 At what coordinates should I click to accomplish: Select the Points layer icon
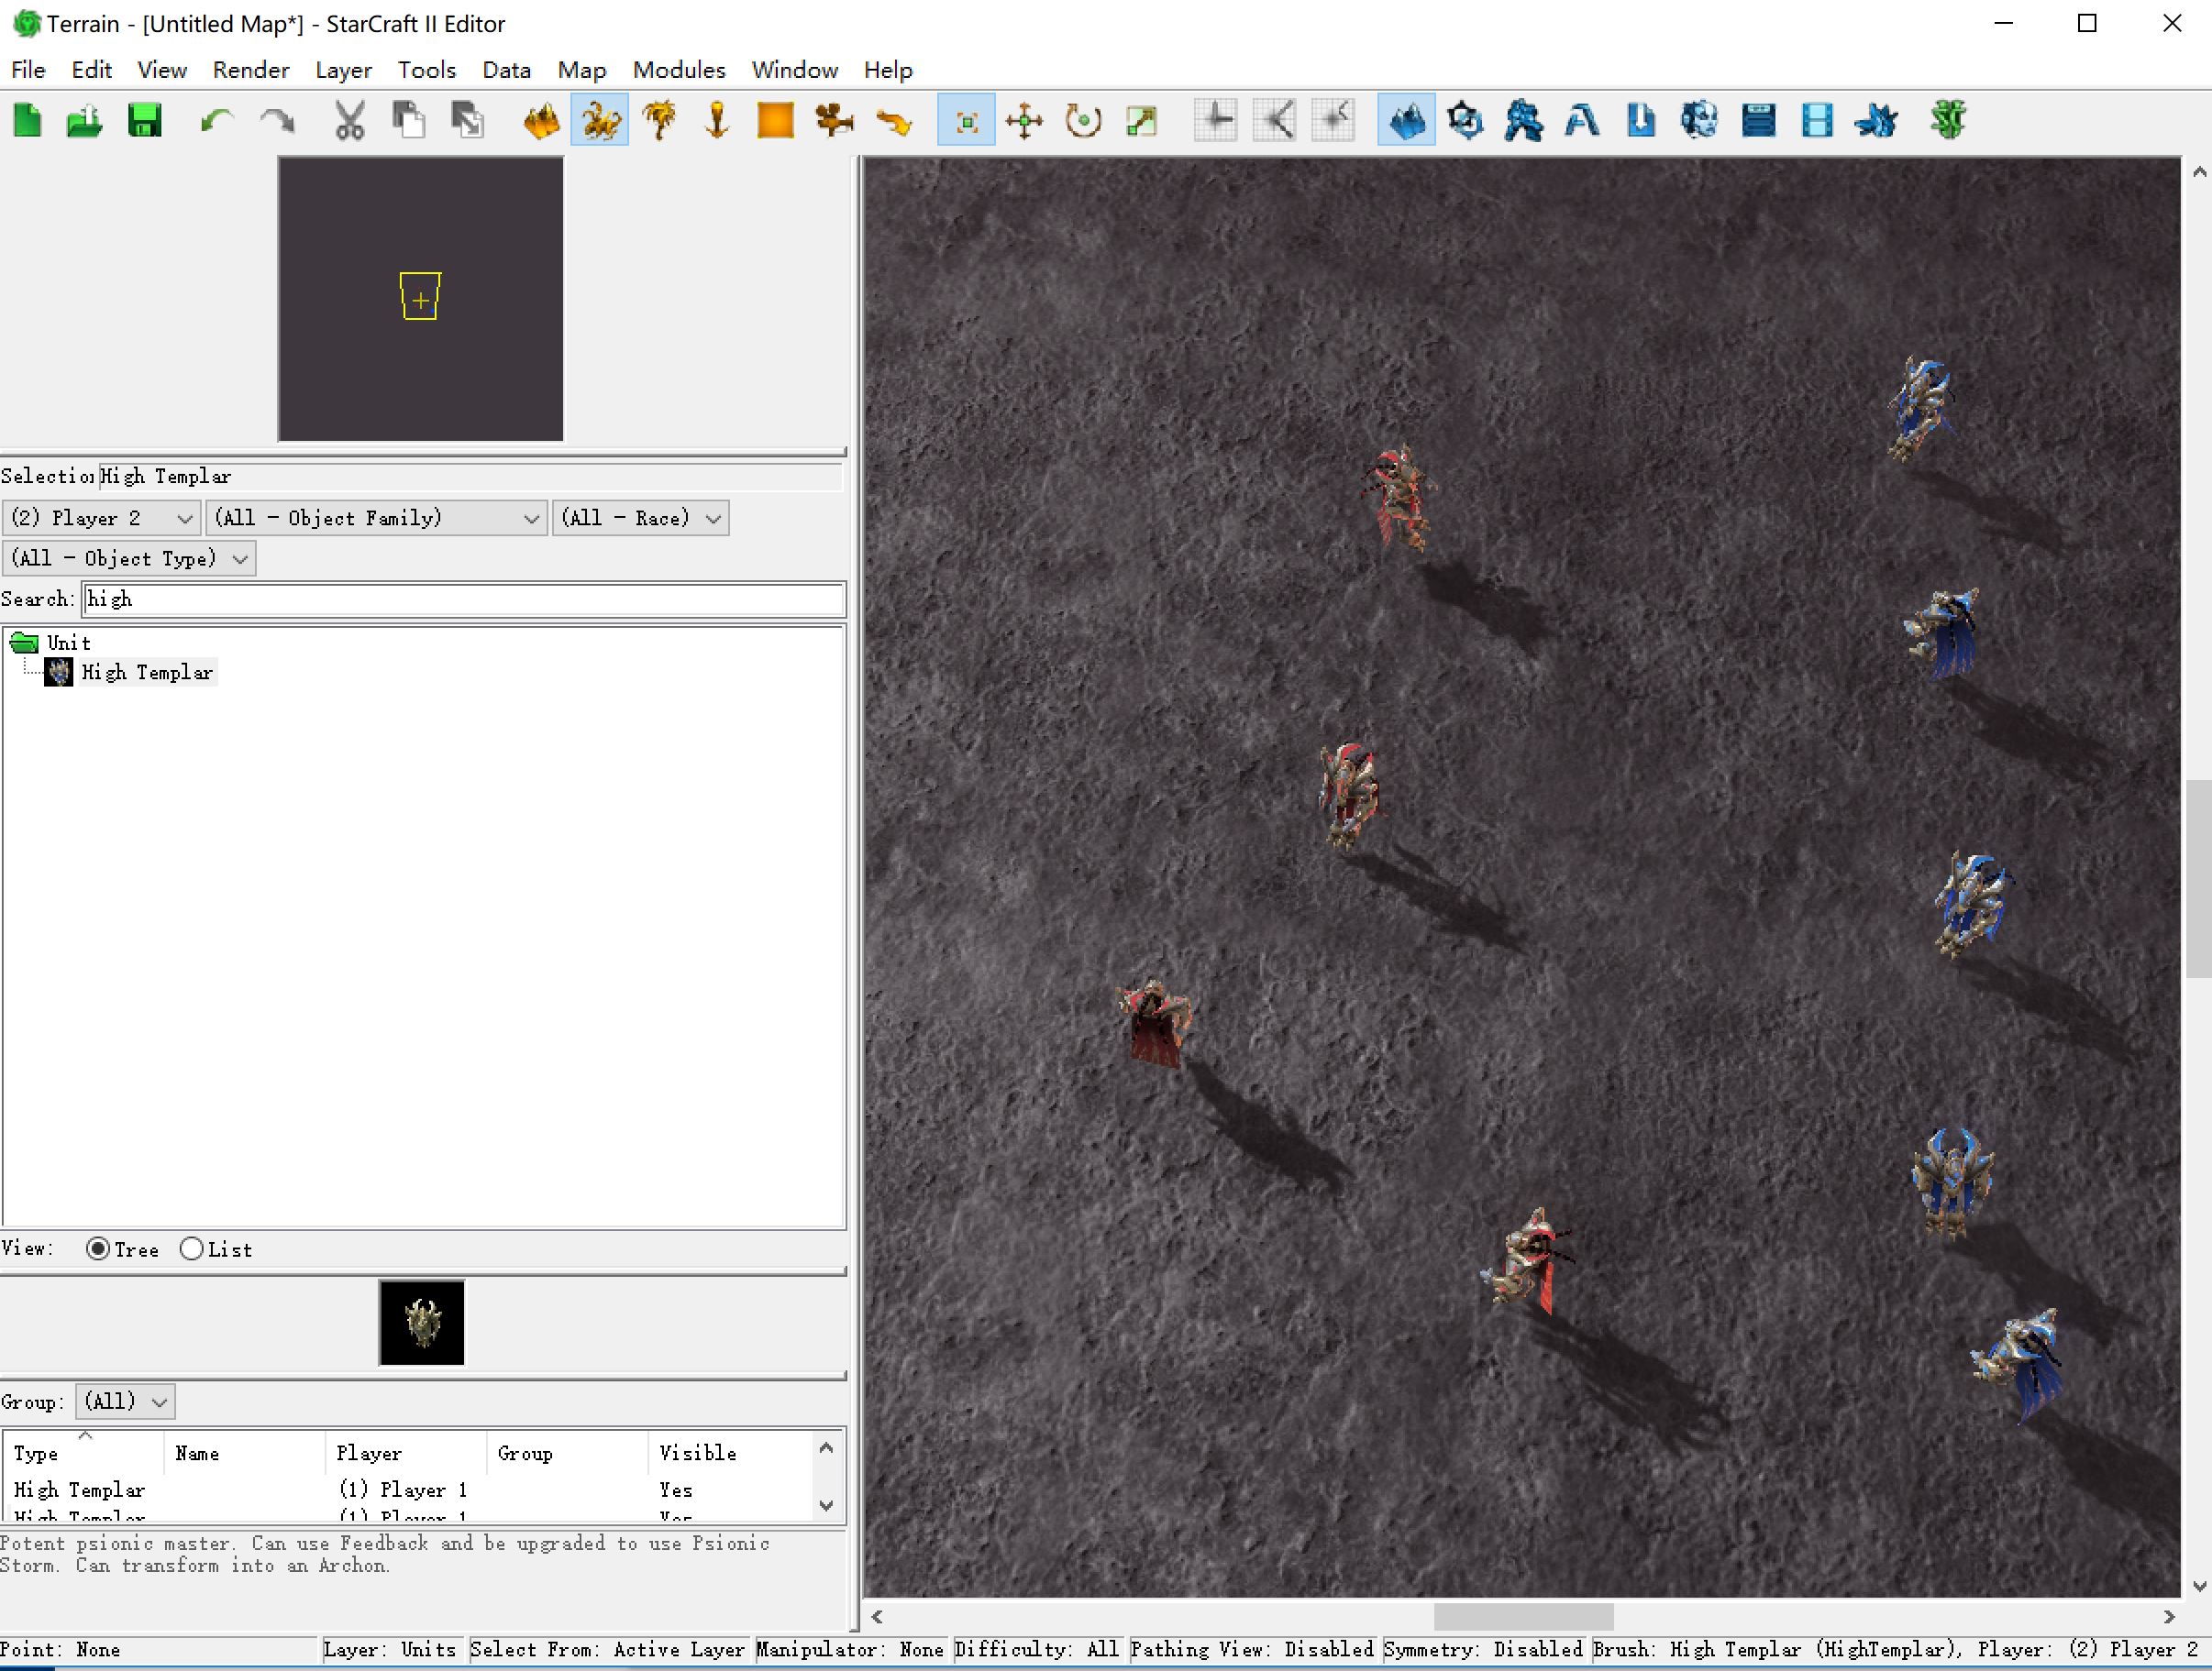pos(717,121)
